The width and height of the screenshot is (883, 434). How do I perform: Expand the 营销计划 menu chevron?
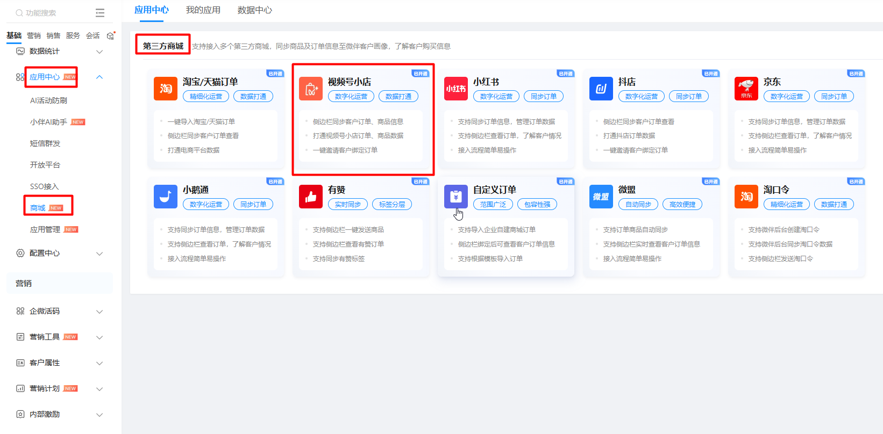pyautogui.click(x=99, y=389)
